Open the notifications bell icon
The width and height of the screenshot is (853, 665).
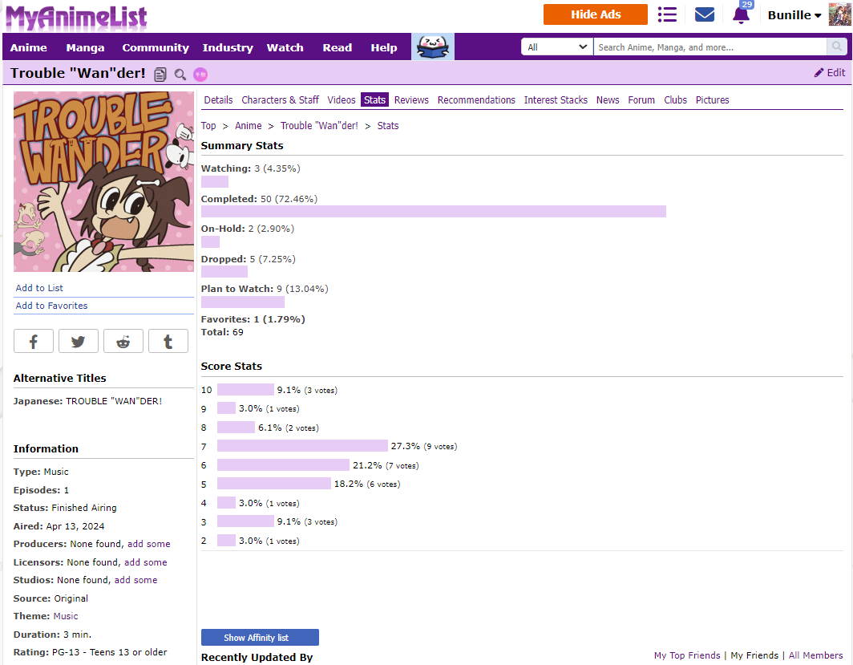click(x=741, y=14)
